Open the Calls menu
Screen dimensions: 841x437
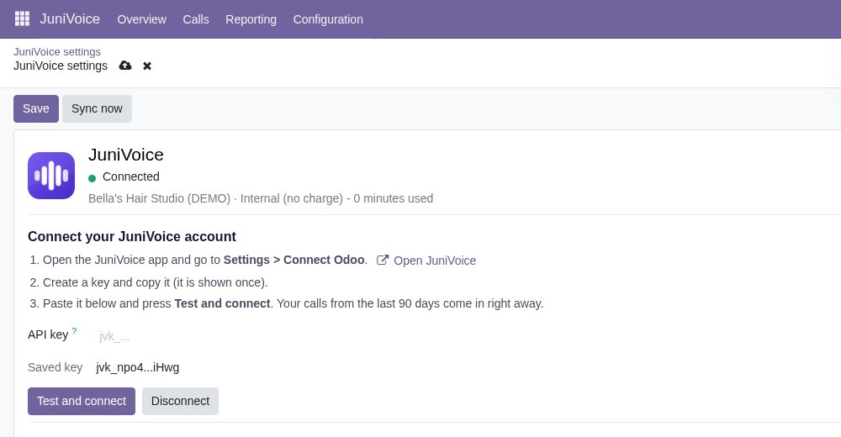(196, 19)
